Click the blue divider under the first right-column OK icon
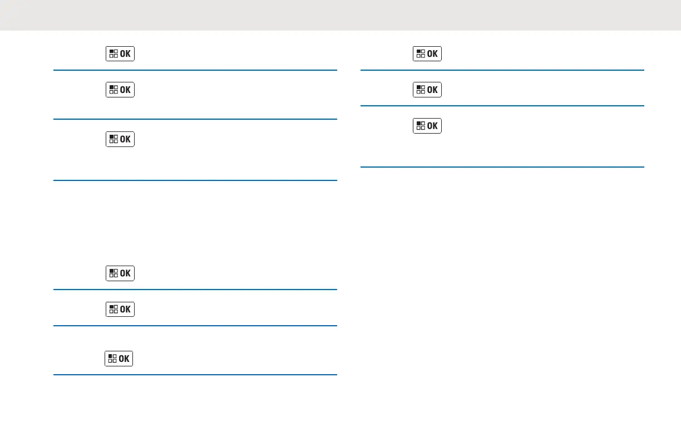 502,70
